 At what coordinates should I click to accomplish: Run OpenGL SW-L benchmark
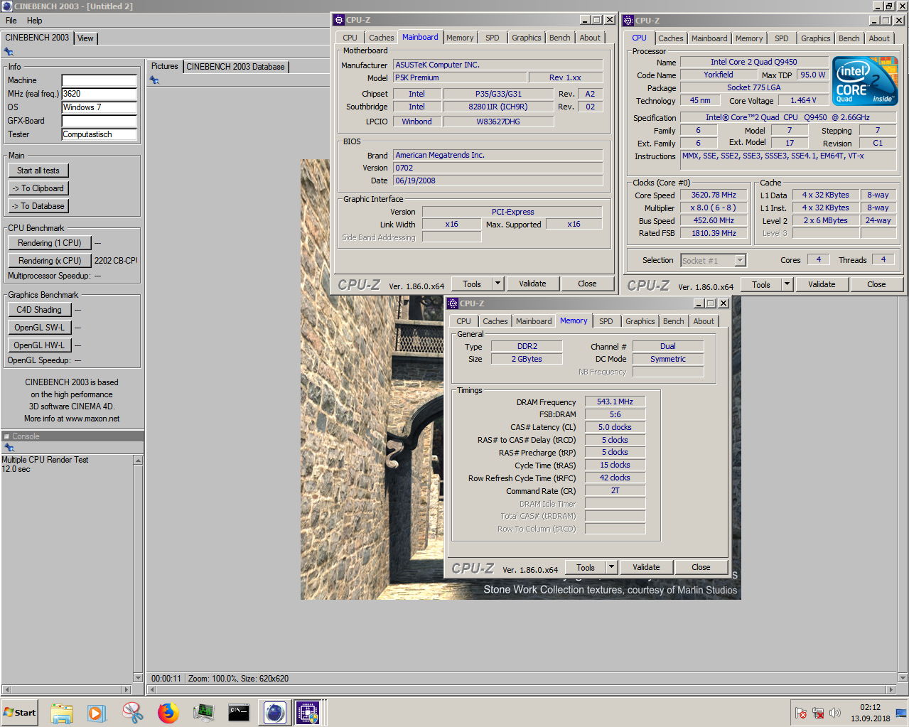tap(39, 328)
